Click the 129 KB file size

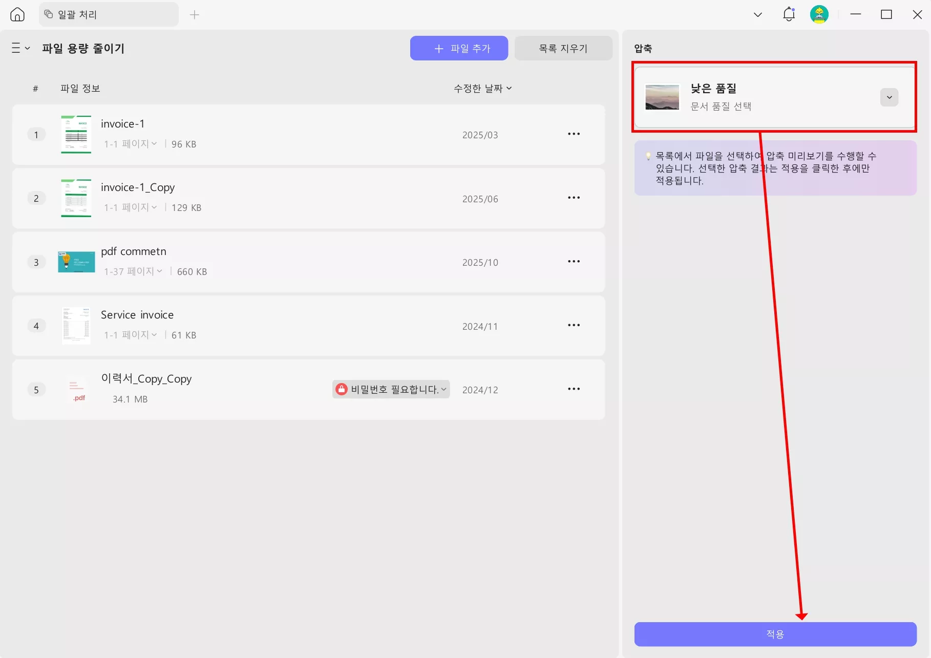coord(186,208)
